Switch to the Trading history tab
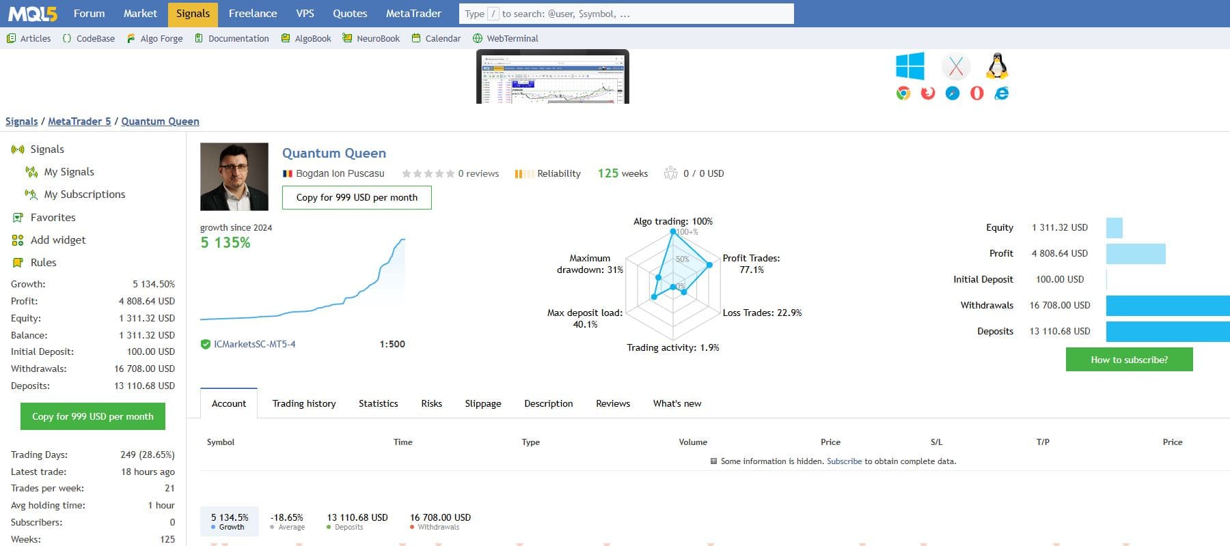 [304, 403]
